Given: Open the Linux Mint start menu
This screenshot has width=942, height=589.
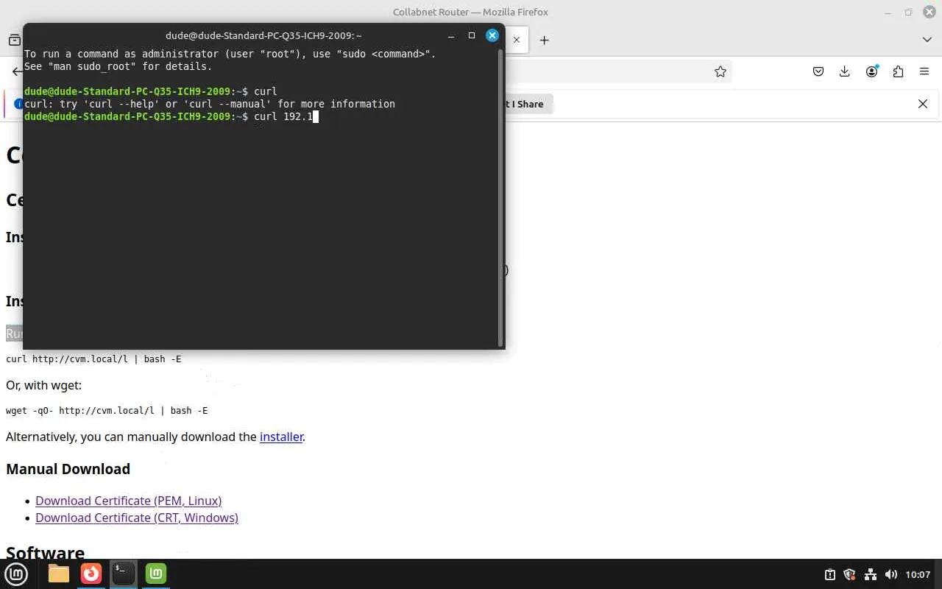Looking at the screenshot, I should coord(16,574).
